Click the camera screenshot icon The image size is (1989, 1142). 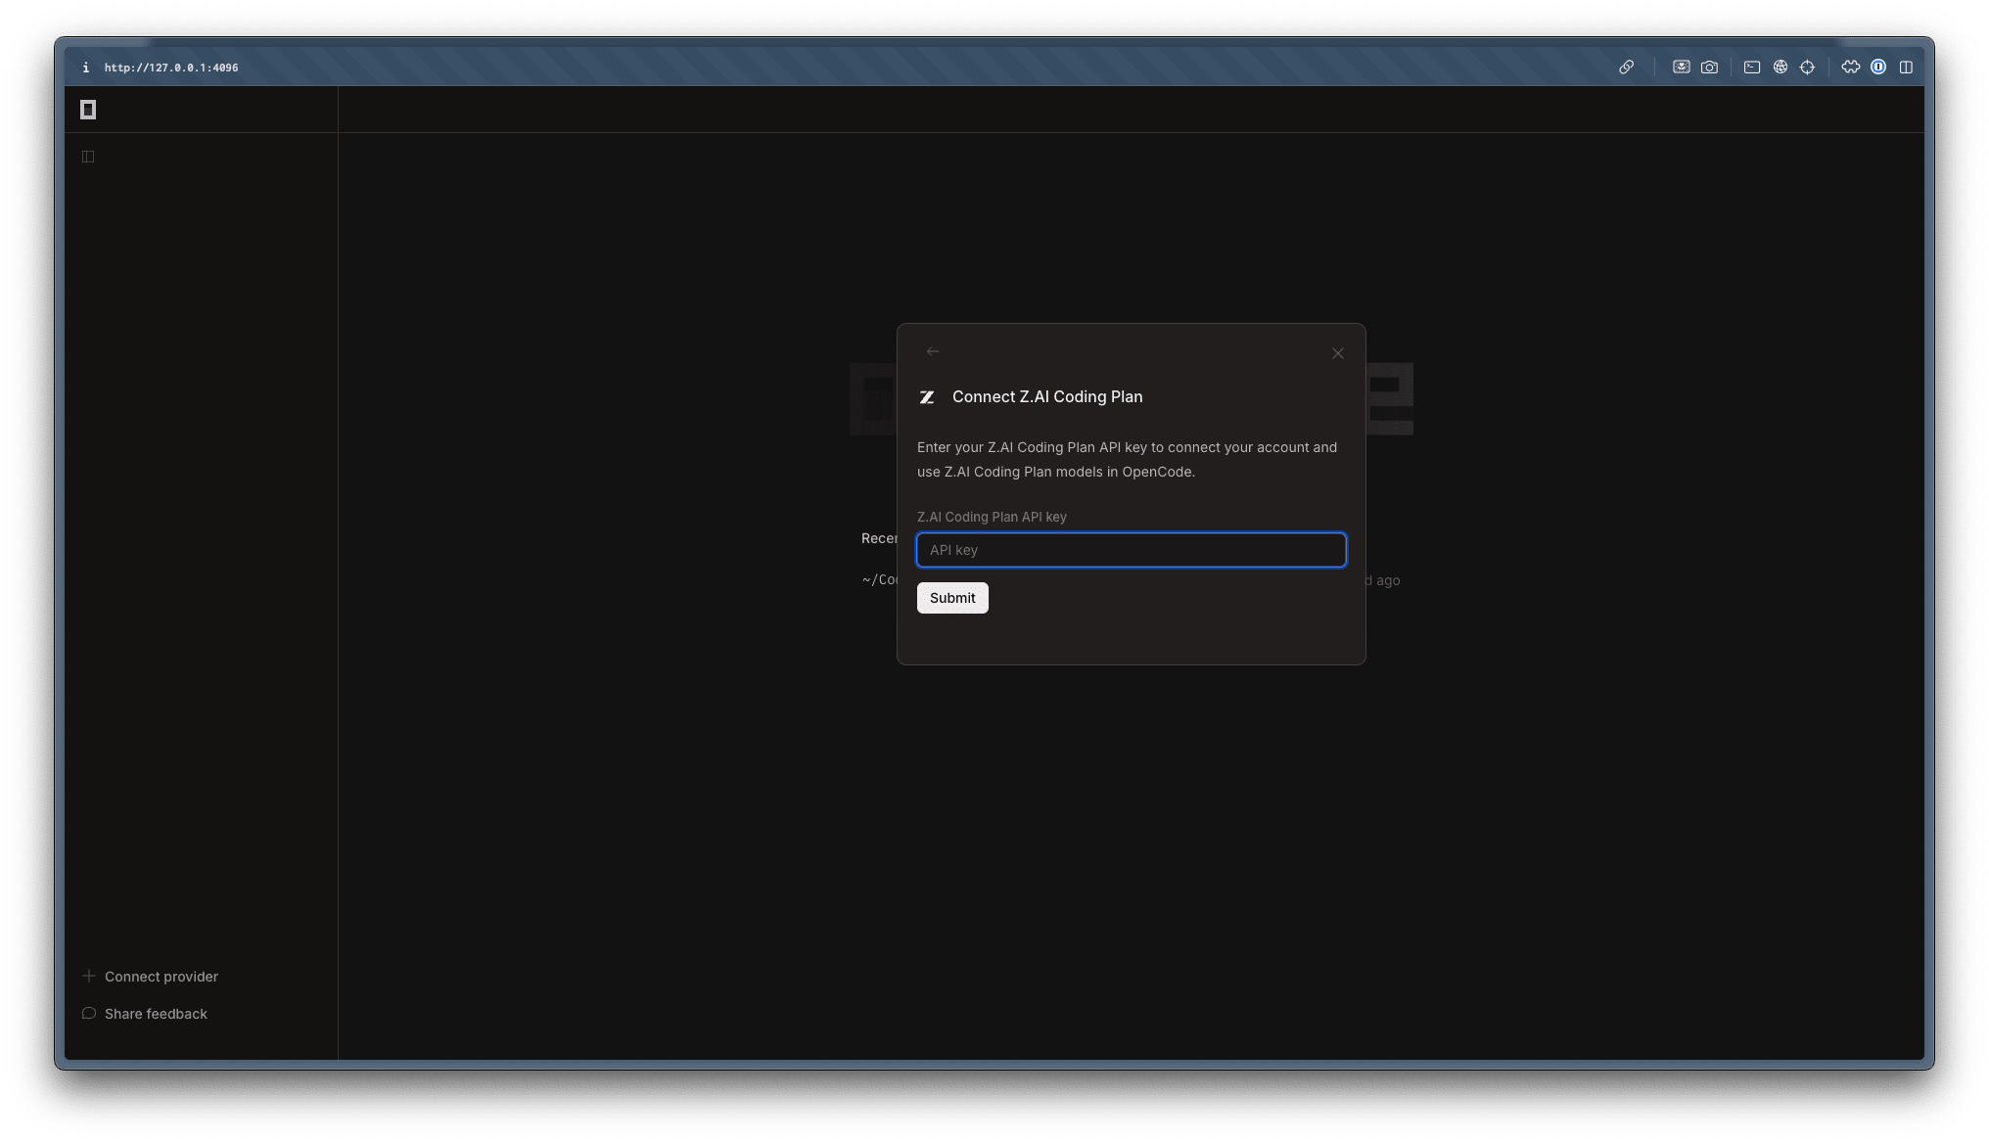pos(1709,68)
